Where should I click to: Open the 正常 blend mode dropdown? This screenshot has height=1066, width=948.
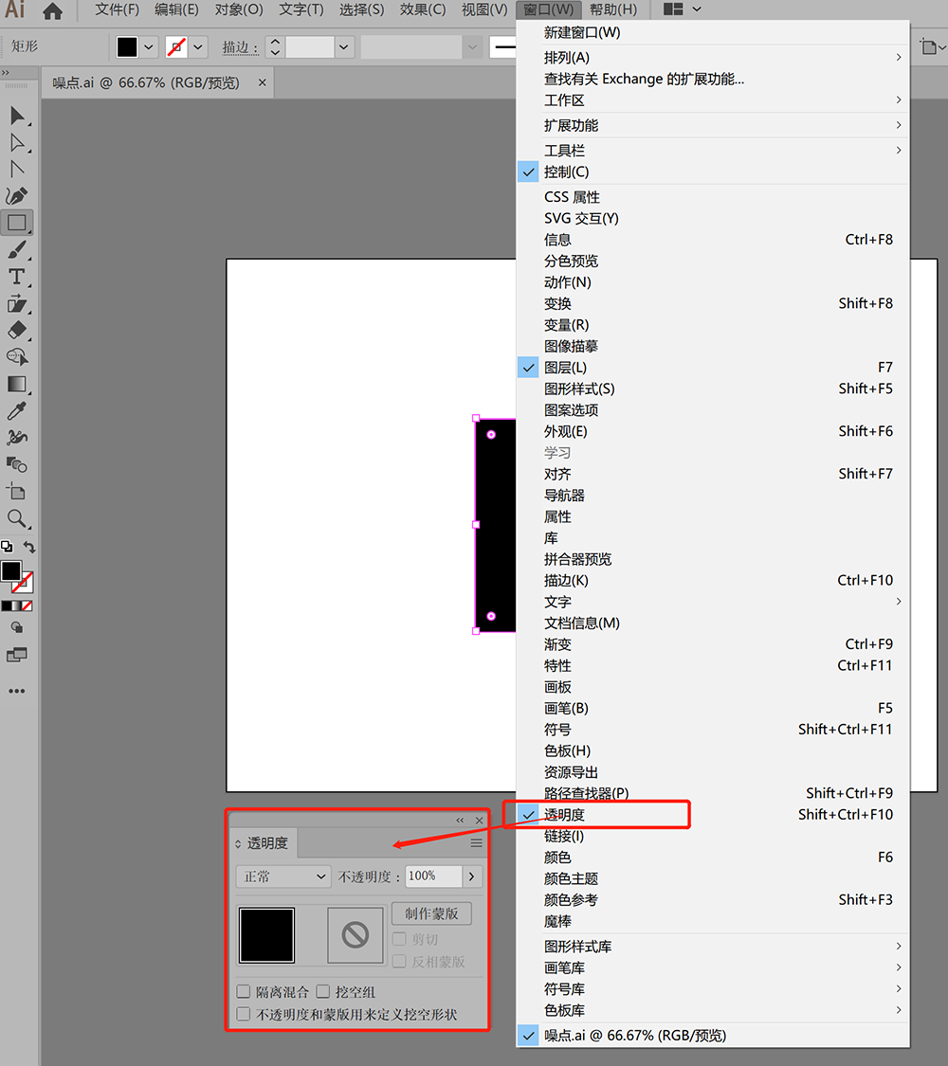pyautogui.click(x=283, y=876)
